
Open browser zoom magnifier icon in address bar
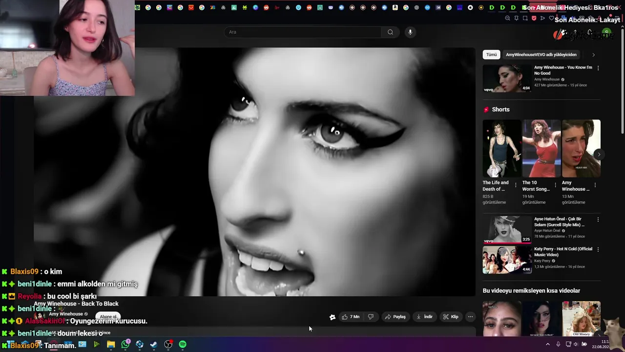(507, 18)
